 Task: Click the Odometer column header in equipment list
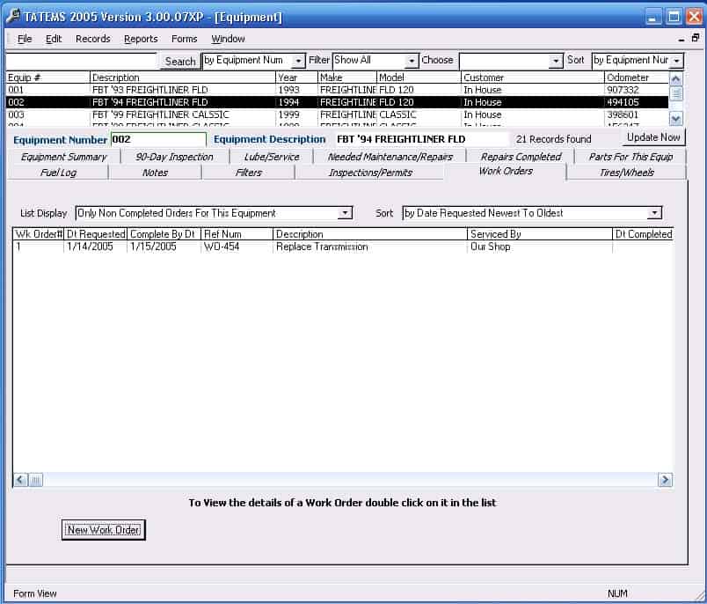pos(636,77)
